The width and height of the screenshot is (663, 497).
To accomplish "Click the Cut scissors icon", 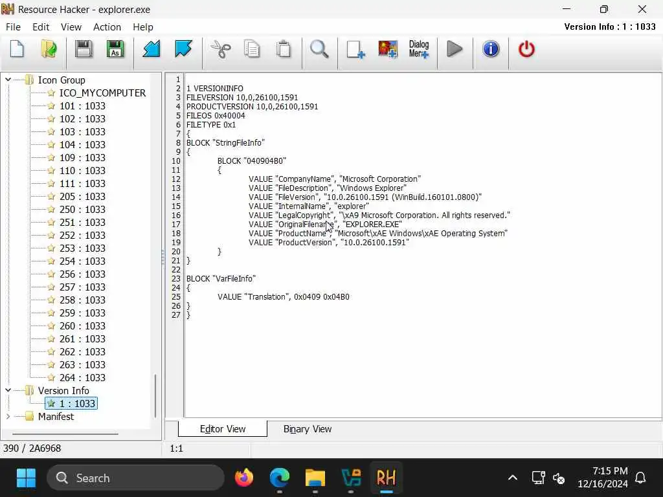I will pos(220,49).
